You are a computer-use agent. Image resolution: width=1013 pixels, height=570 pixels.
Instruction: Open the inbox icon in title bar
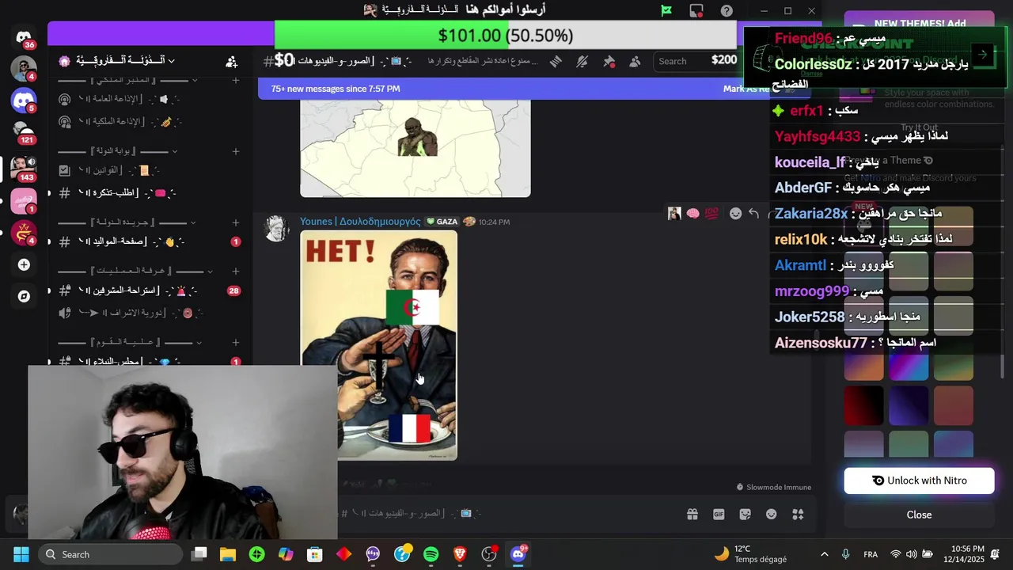(696, 10)
